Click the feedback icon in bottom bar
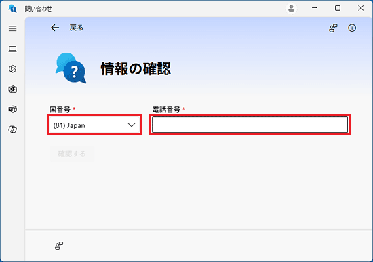 click(59, 246)
